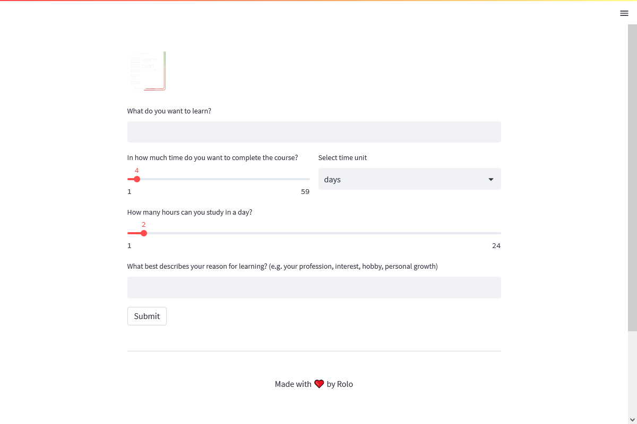Click the "How many hours can you study" label

[x=190, y=213]
